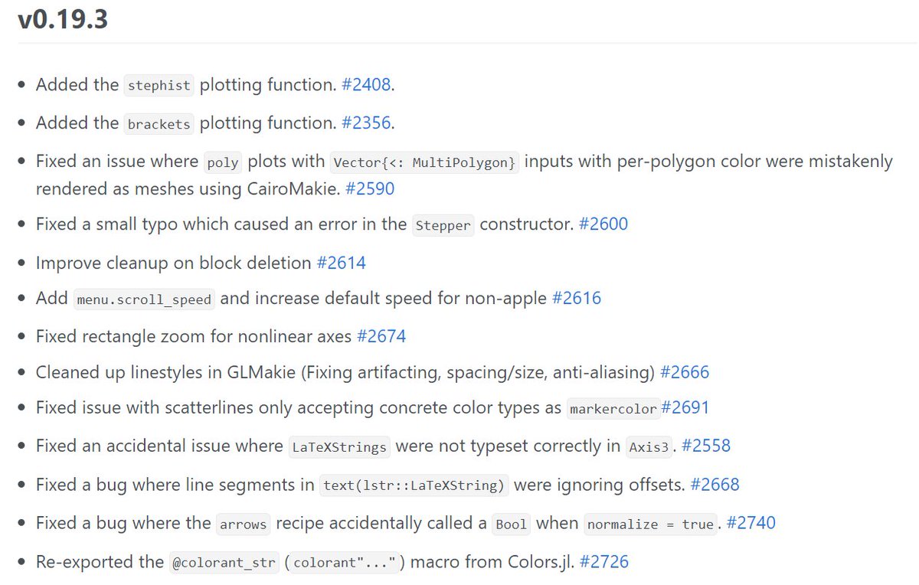This screenshot has width=919, height=585.
Task: Click the menu.scroll_speed code snippet
Action: pyautogui.click(x=144, y=299)
